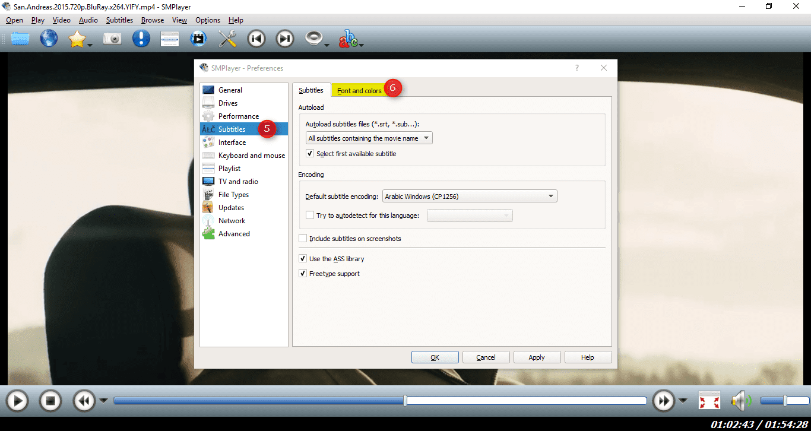Screen dimensions: 811x431
Task: Click the globe Open URL toolbar icon
Action: pos(49,39)
